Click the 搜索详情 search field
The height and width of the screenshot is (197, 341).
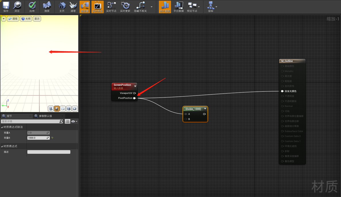coord(30,121)
